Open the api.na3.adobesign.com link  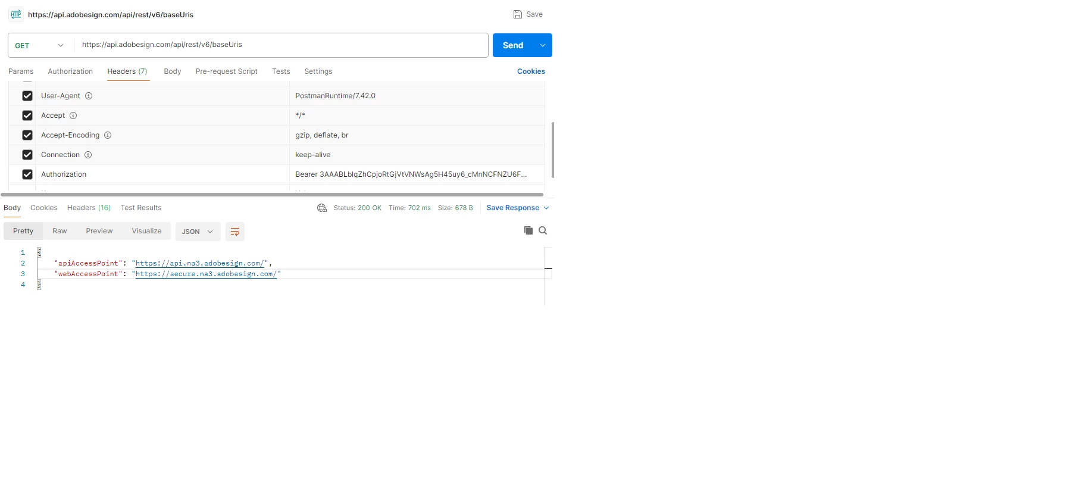click(199, 263)
